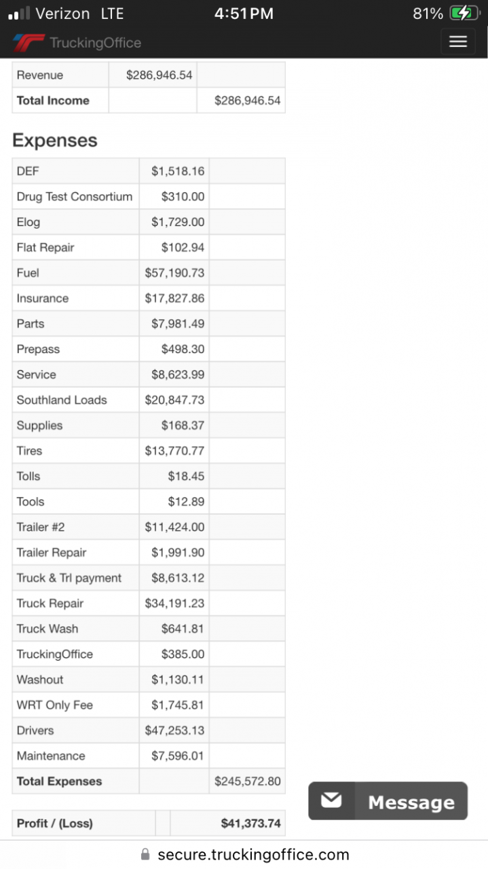Tap the Southland Loads expense label
Screen dimensions: 488x869
click(x=62, y=400)
